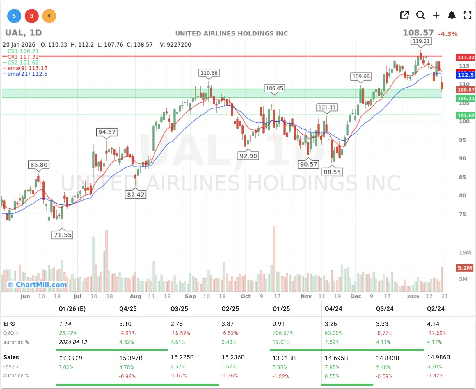
Task: Click the bell alert icon
Action: tap(452, 15)
